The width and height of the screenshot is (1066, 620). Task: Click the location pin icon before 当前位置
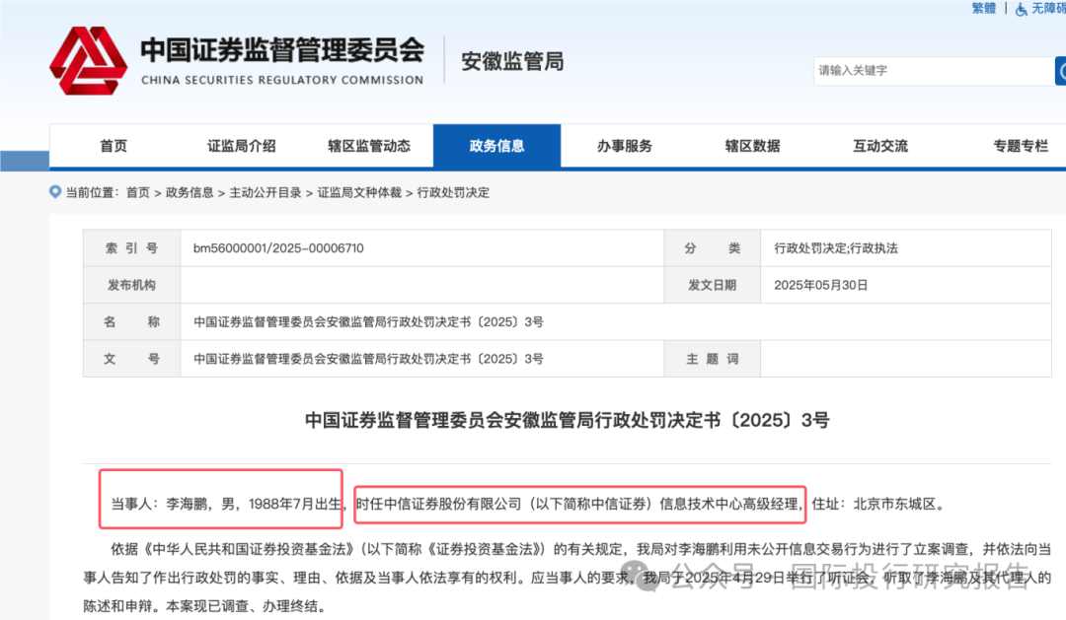pyautogui.click(x=55, y=192)
